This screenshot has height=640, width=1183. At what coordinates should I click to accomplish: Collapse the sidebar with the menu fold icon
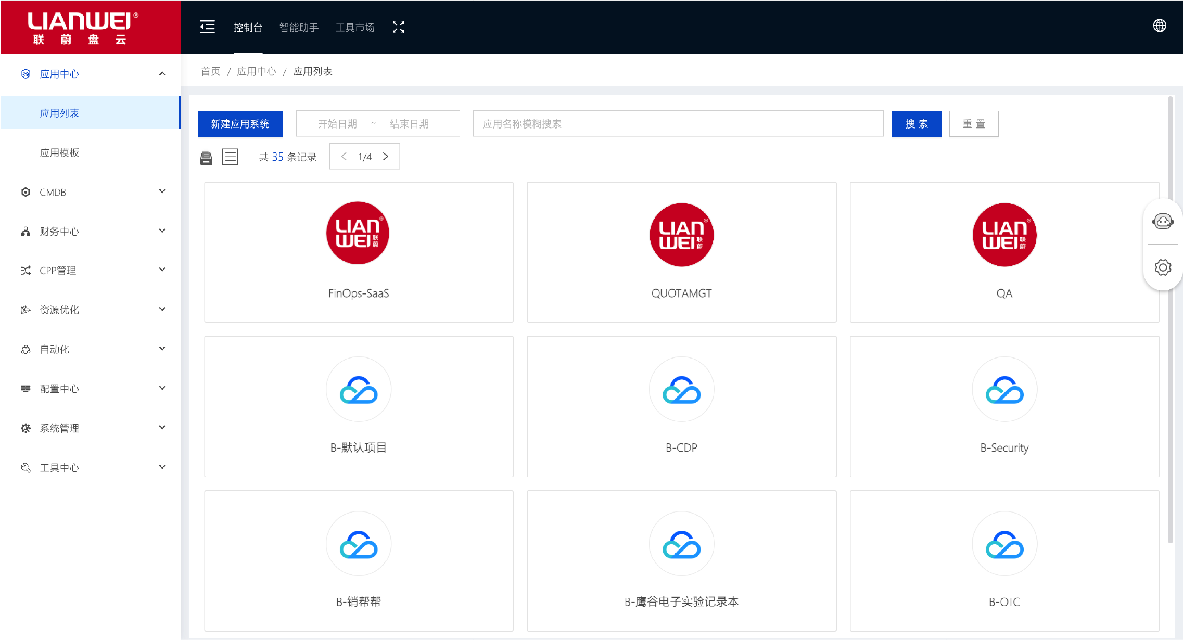click(207, 27)
